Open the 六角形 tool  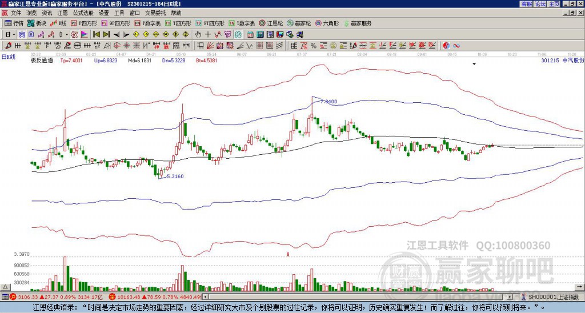[x=327, y=23]
